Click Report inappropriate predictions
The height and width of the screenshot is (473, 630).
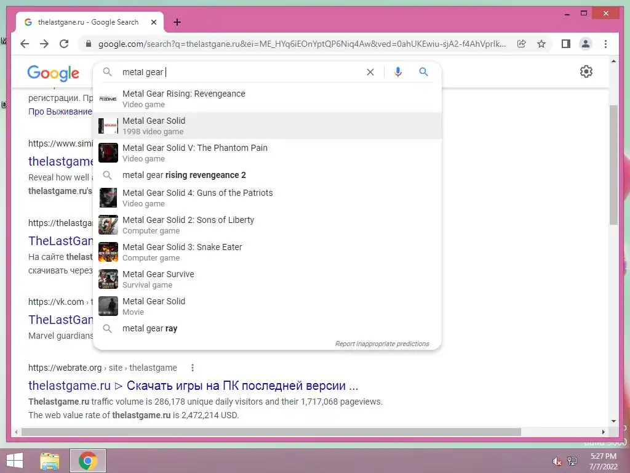382,344
